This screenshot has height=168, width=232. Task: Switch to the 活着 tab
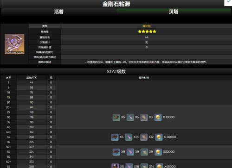(x=58, y=12)
